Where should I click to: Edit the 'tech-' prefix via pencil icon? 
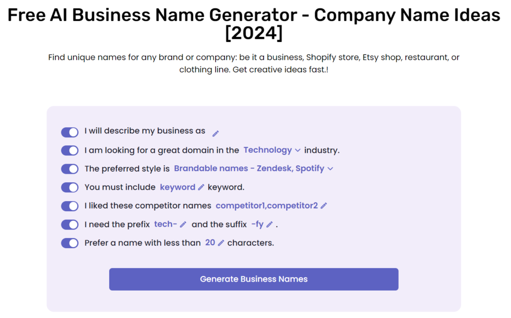pos(183,225)
